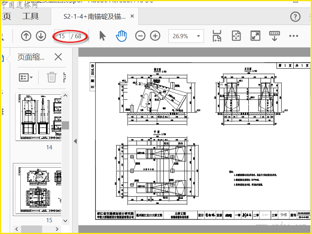Viewport: 312px width, 234px height.
Task: Select page 15 thumbnail
Action: pos(39,190)
